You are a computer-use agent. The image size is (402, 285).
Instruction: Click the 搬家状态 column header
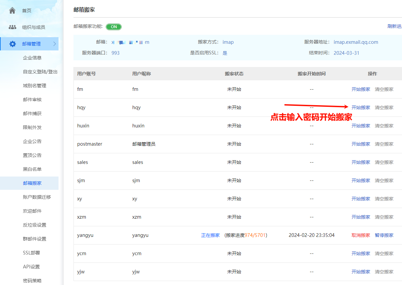pyautogui.click(x=234, y=74)
